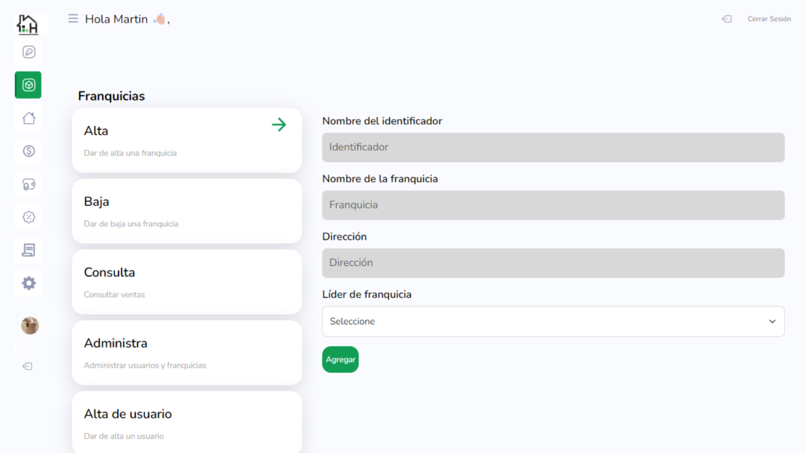
Task: Click the user avatar photo
Action: coord(30,326)
